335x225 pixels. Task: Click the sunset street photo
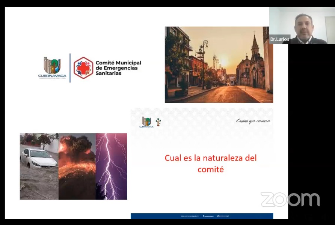tap(219, 64)
